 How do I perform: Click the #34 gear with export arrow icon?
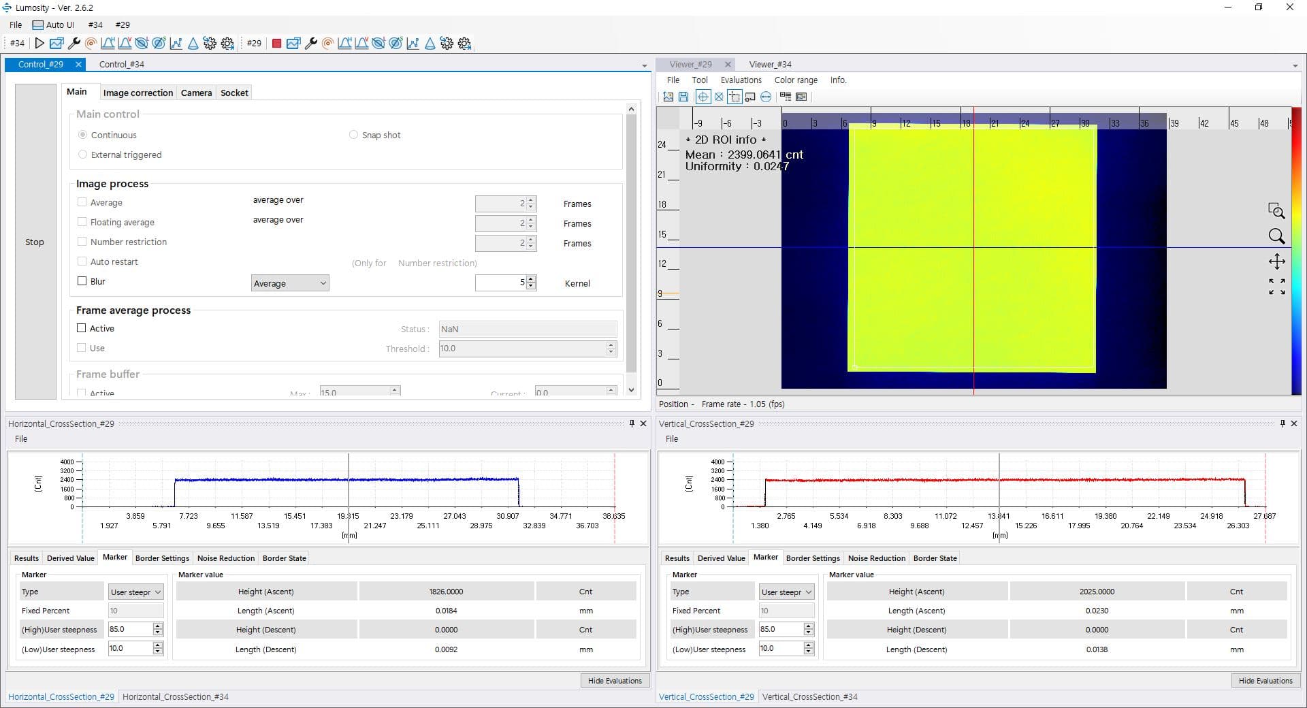[227, 43]
